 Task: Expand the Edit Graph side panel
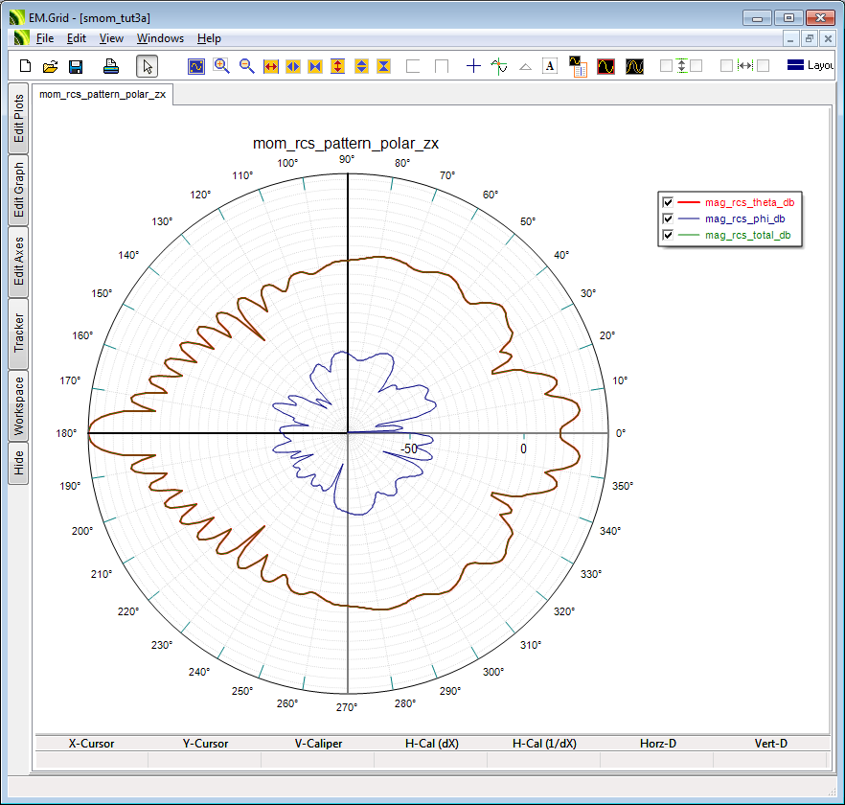[x=18, y=190]
